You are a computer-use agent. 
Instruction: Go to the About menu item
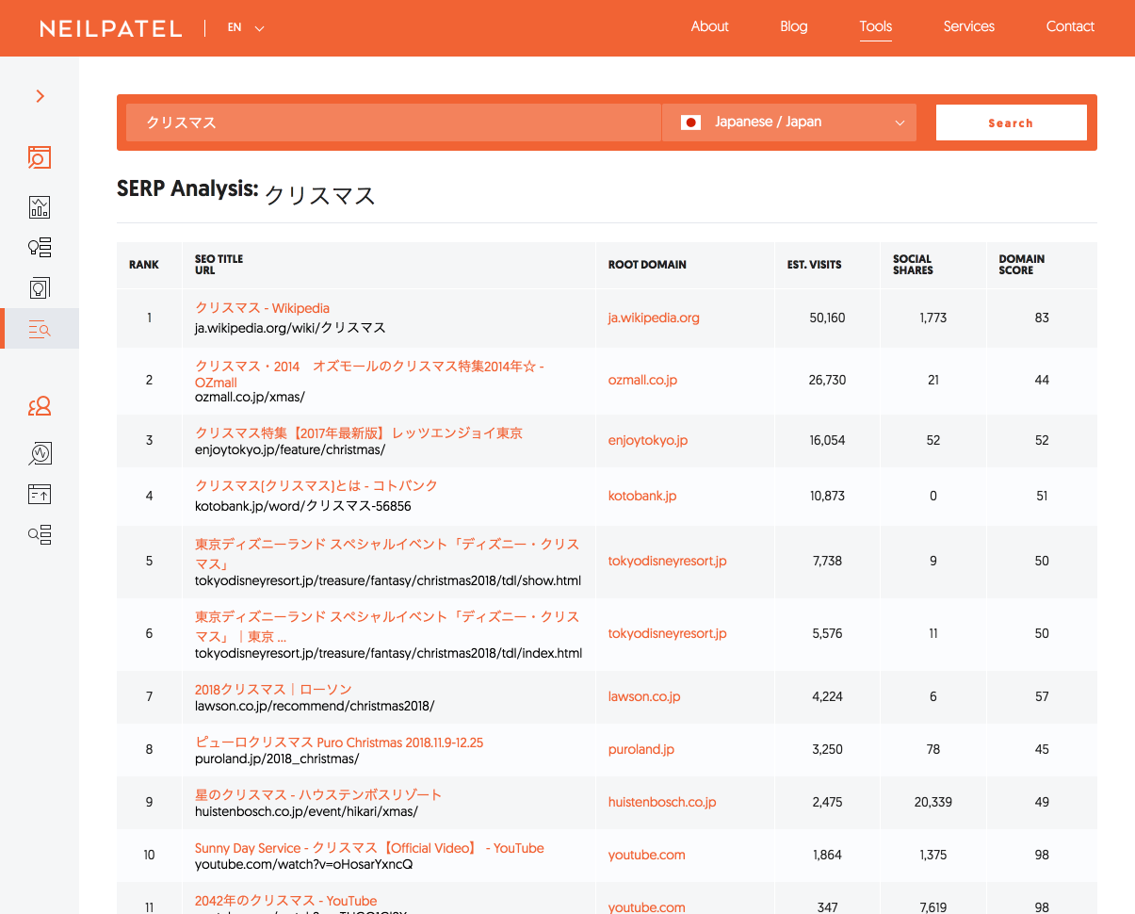point(710,26)
